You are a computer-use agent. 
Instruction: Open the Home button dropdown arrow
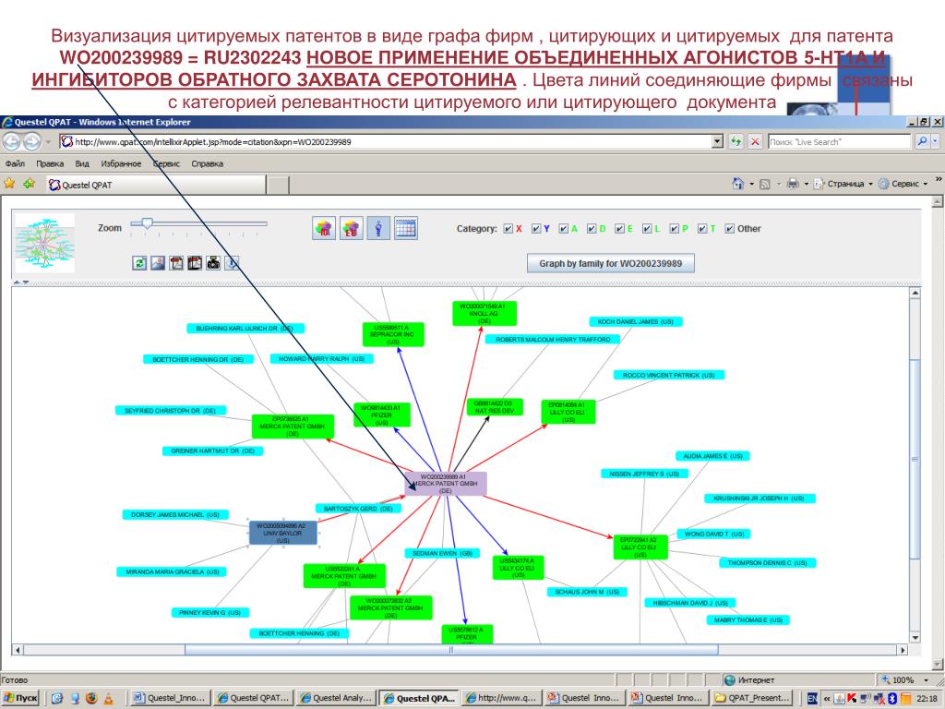751,184
